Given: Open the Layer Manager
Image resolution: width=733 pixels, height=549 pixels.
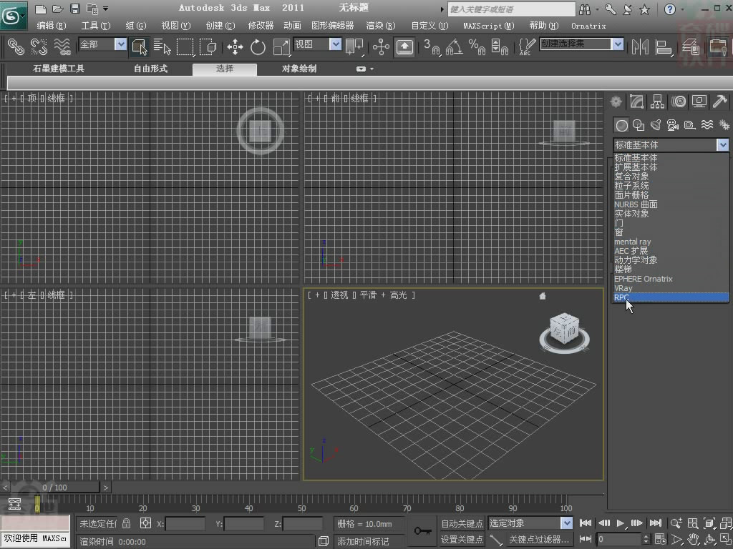Looking at the screenshot, I should pos(691,46).
